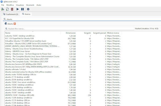Open the File menu
Screen dimensions: 161x106
(3, 5)
